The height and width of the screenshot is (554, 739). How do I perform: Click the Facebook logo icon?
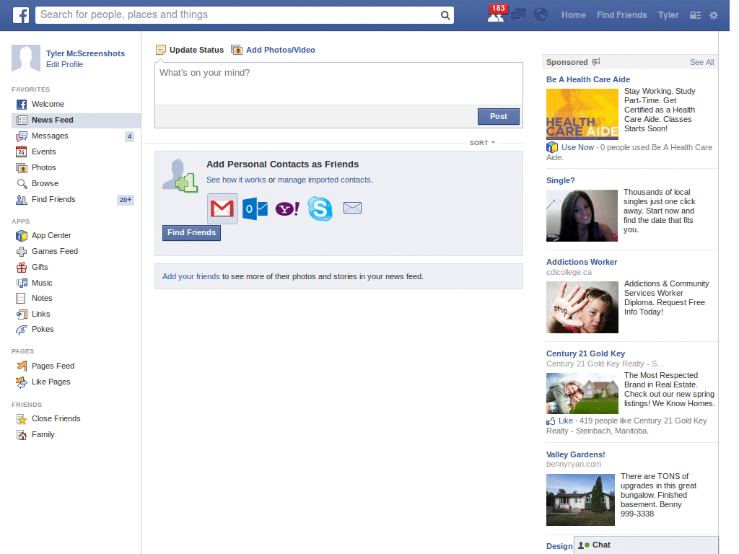pyautogui.click(x=21, y=15)
